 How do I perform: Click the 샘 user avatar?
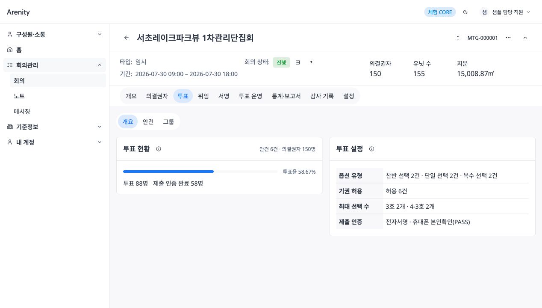(x=484, y=12)
